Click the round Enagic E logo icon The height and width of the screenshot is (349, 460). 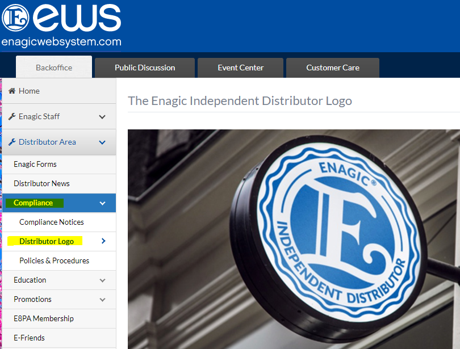(15, 18)
